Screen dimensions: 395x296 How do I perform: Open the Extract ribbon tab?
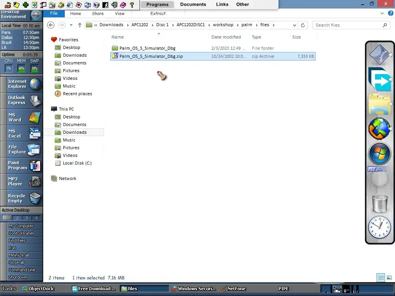158,13
